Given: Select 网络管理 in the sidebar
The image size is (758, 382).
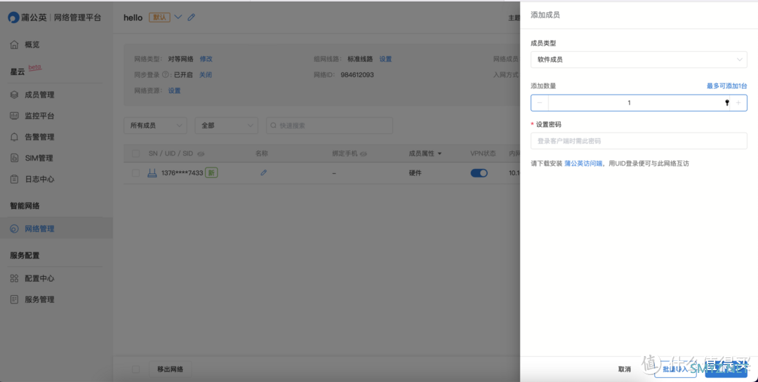Looking at the screenshot, I should pyautogui.click(x=39, y=229).
